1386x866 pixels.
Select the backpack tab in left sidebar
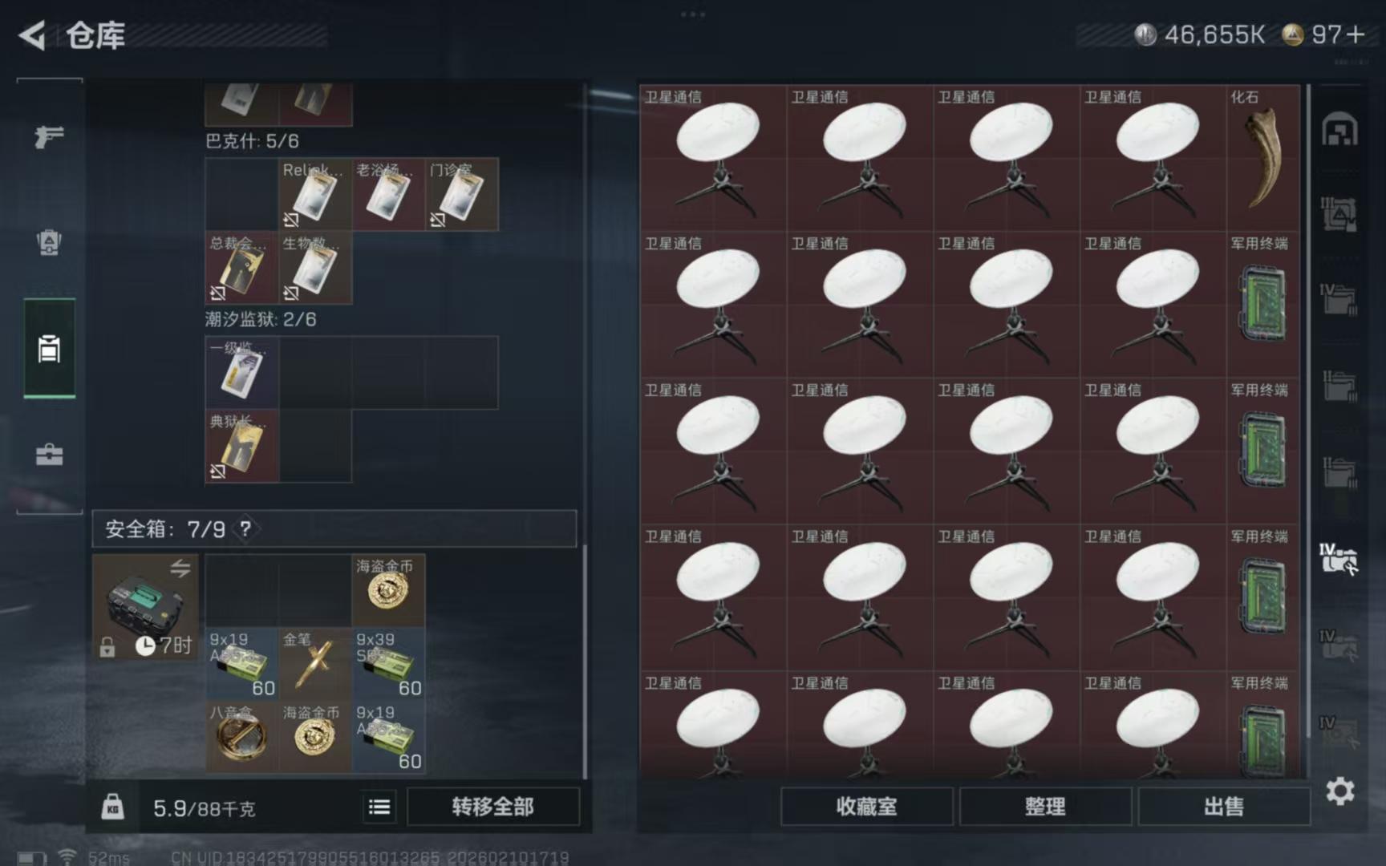[x=49, y=242]
